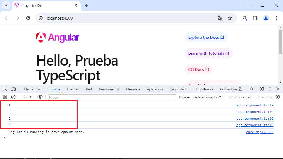This screenshot has height=159, width=283.
Task: Minimize the Chrome window
Action: pos(249,5)
